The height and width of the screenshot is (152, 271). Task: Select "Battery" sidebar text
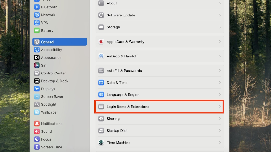point(47,30)
